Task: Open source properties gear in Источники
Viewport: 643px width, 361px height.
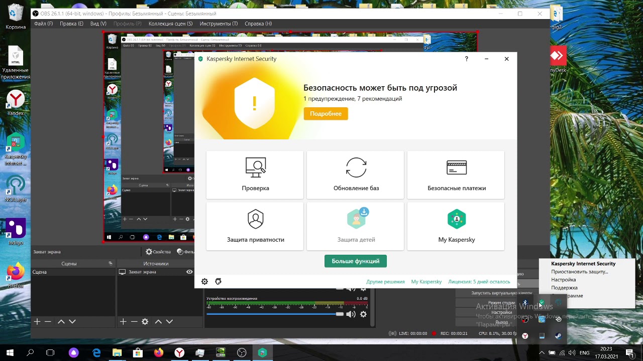Action: coord(145,321)
